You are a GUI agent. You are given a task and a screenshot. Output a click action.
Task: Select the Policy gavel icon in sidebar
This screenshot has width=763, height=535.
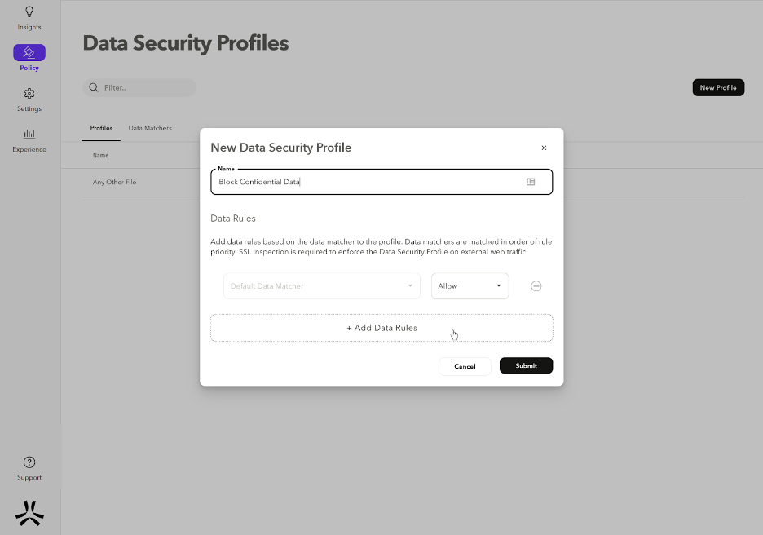(x=29, y=53)
